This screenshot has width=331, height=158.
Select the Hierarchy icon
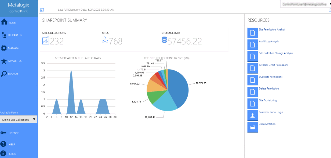[4, 35]
